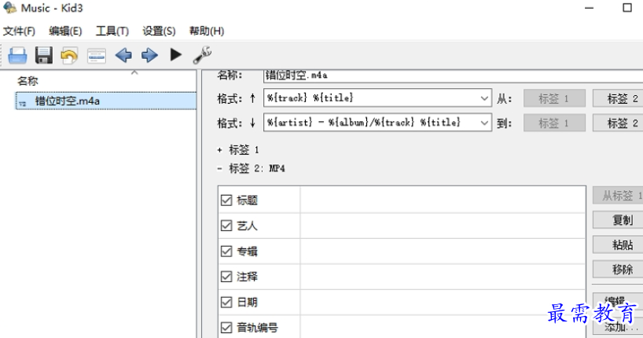Start playback with the black play icon
This screenshot has height=338, width=643.
(176, 54)
